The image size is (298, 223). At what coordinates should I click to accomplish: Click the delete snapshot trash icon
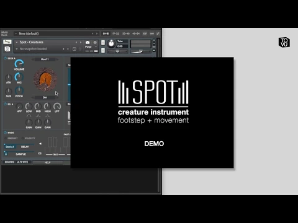(80, 49)
